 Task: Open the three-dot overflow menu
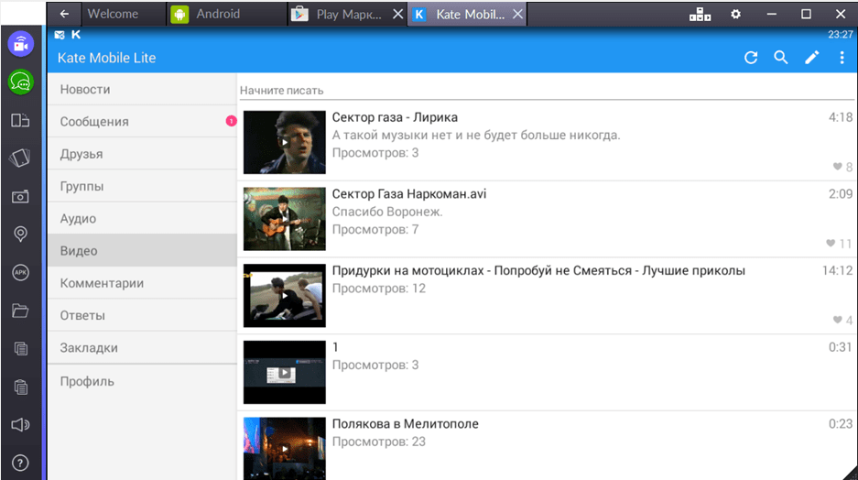[842, 58]
